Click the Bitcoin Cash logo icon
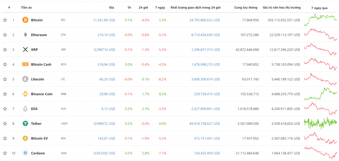This screenshot has width=339, height=161. [25, 64]
